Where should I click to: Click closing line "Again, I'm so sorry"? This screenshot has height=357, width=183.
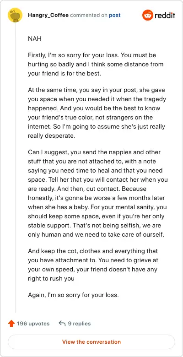73,295
